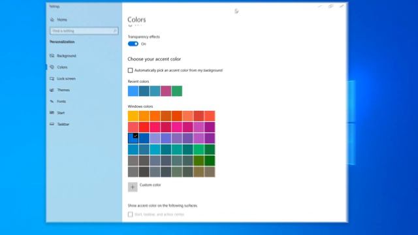The image size is (418, 235).
Task: Pick the bright red swatch in second row
Action: [x=144, y=127]
